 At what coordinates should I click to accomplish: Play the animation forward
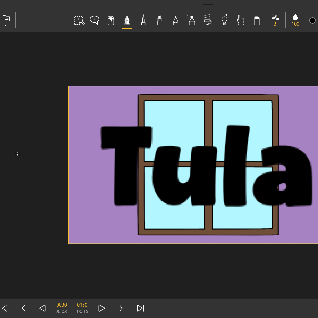point(101,308)
